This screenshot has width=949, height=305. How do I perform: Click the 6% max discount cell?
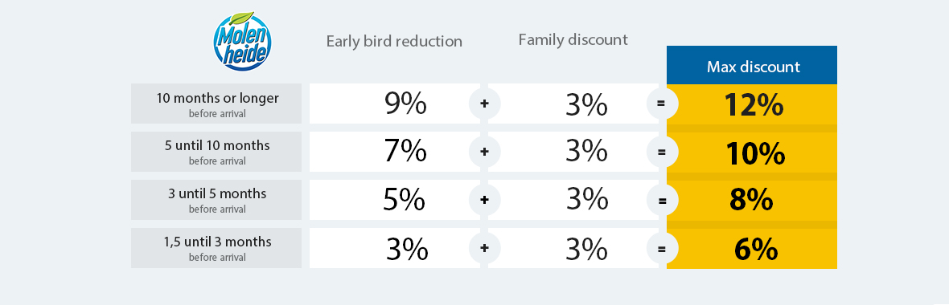(752, 249)
